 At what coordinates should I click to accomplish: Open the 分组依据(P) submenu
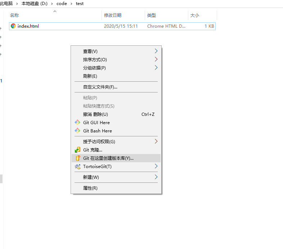tap(116, 68)
